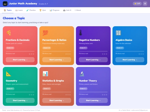The width and height of the screenshot is (150, 112).
Task: Click the Grade 6-7 badge on Negative Numbers
Action: [x=83, y=48]
